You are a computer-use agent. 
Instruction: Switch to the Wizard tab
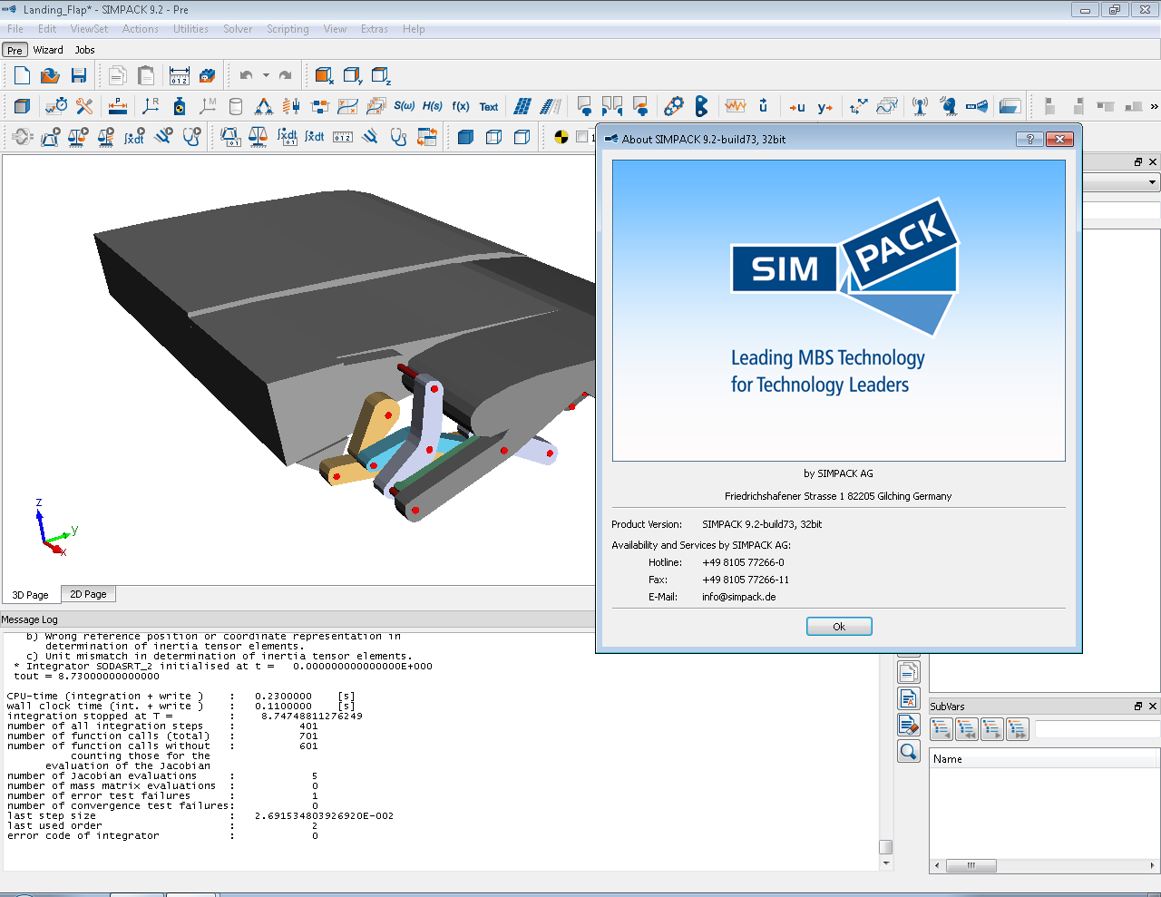coord(48,50)
